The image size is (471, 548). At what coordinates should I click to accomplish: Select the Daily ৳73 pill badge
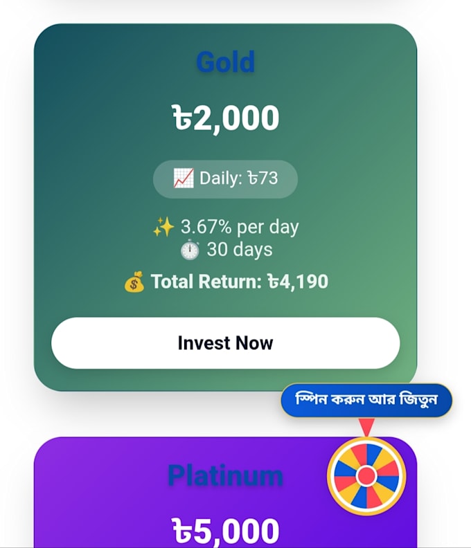click(x=225, y=179)
